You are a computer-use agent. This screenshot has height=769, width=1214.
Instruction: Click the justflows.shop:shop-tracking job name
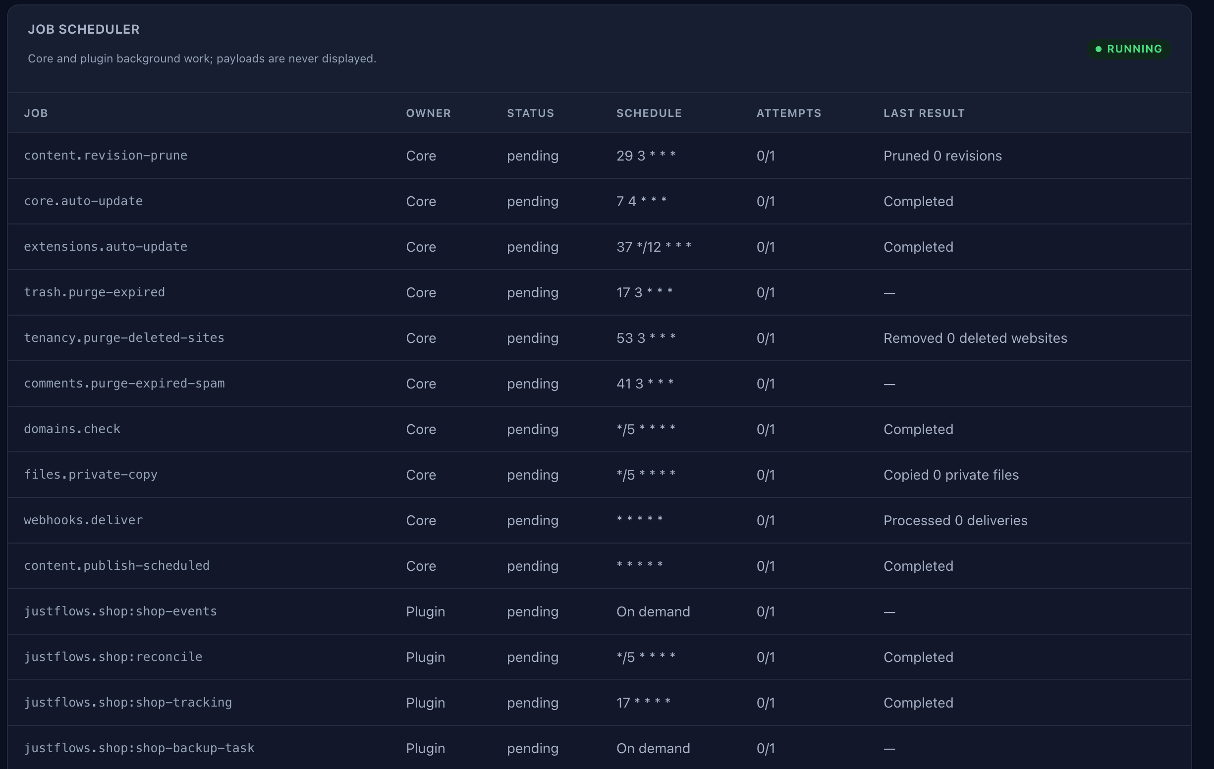click(128, 703)
